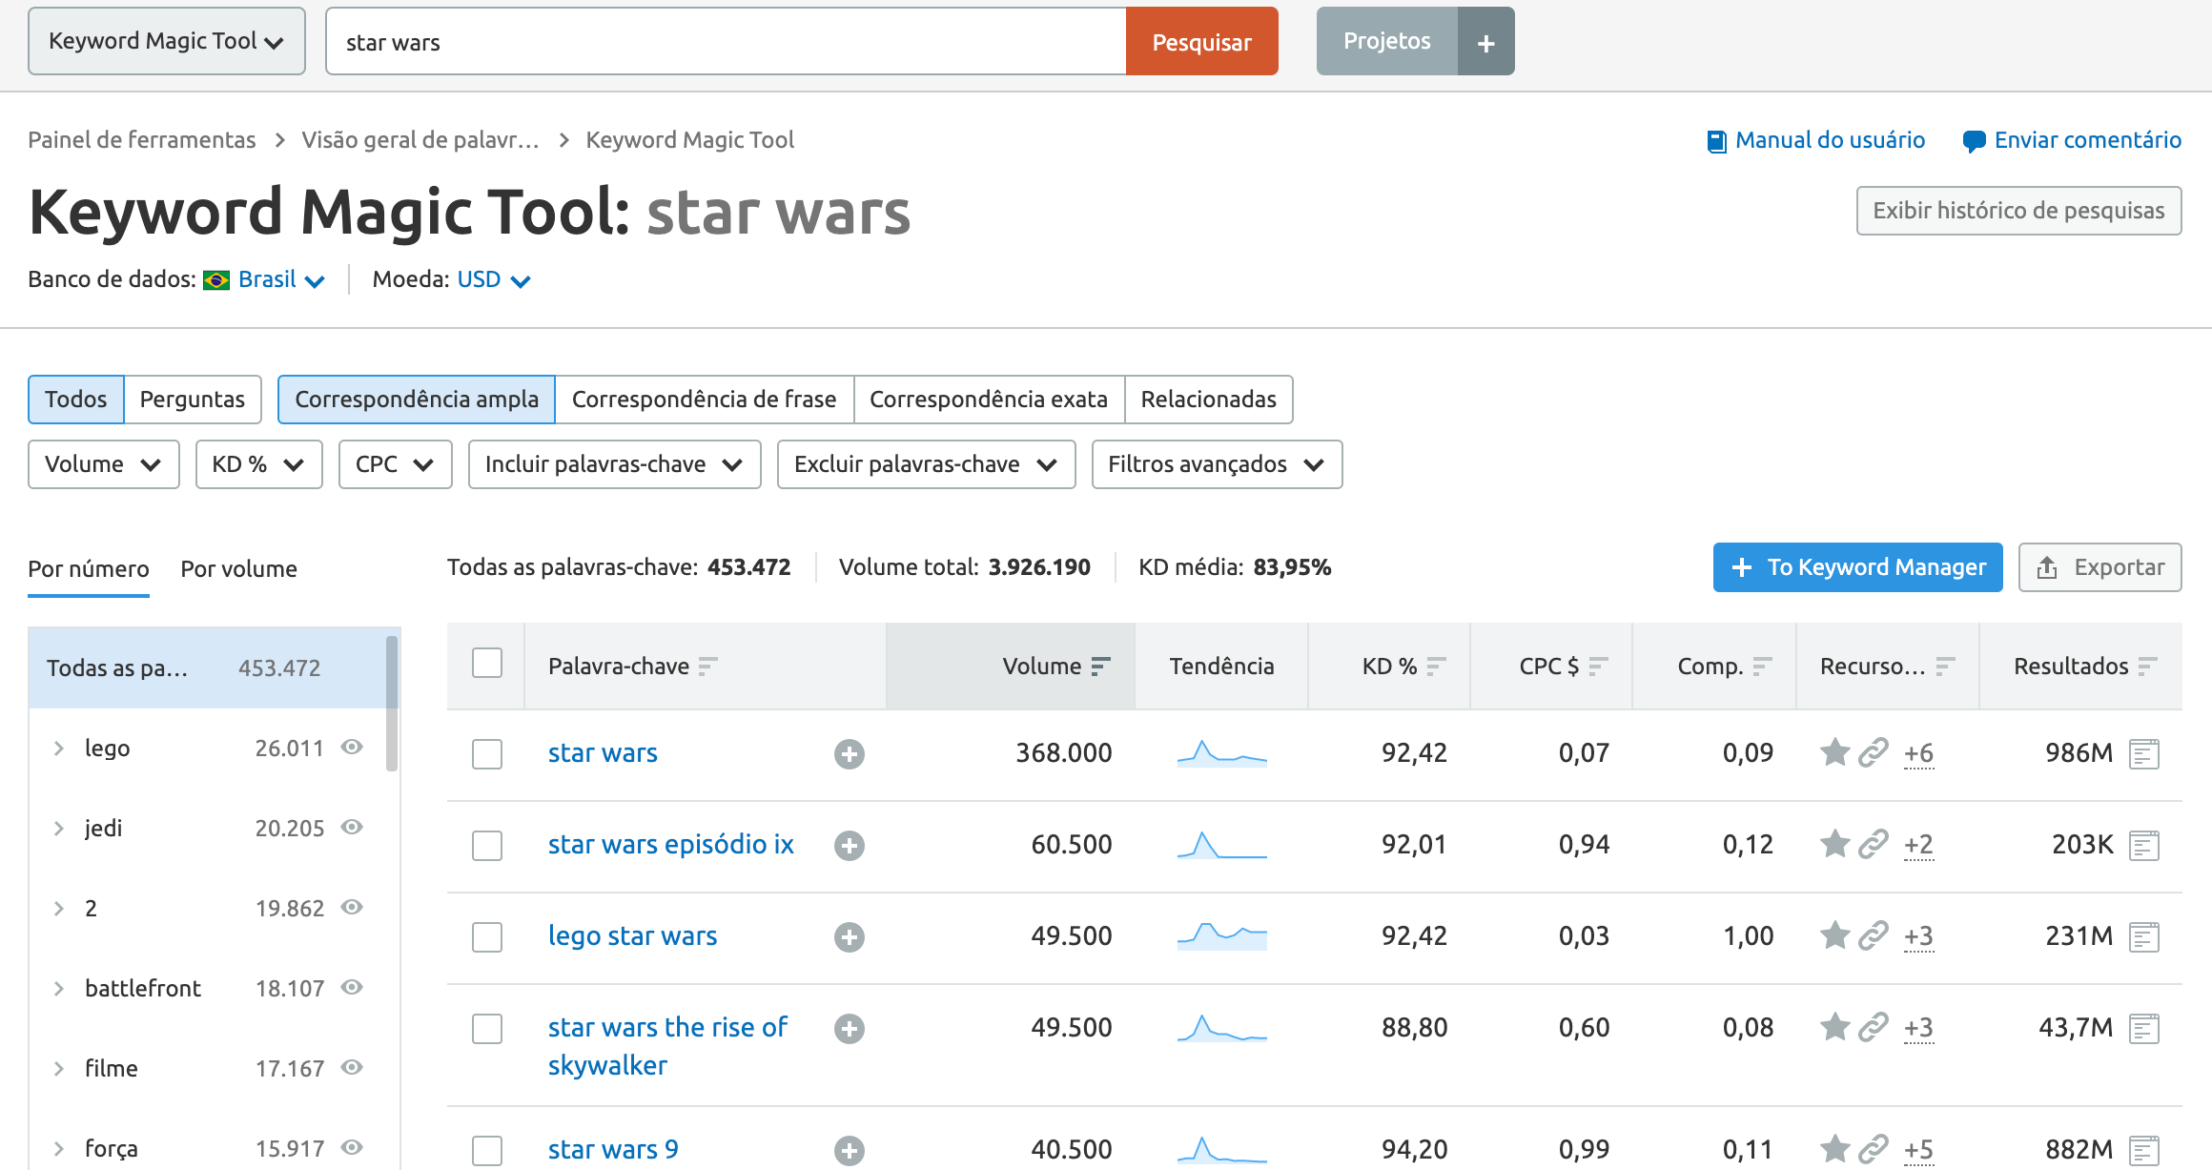This screenshot has width=2212, height=1170.
Task: Toggle eye icon for 'jedi' group
Action: tap(352, 827)
